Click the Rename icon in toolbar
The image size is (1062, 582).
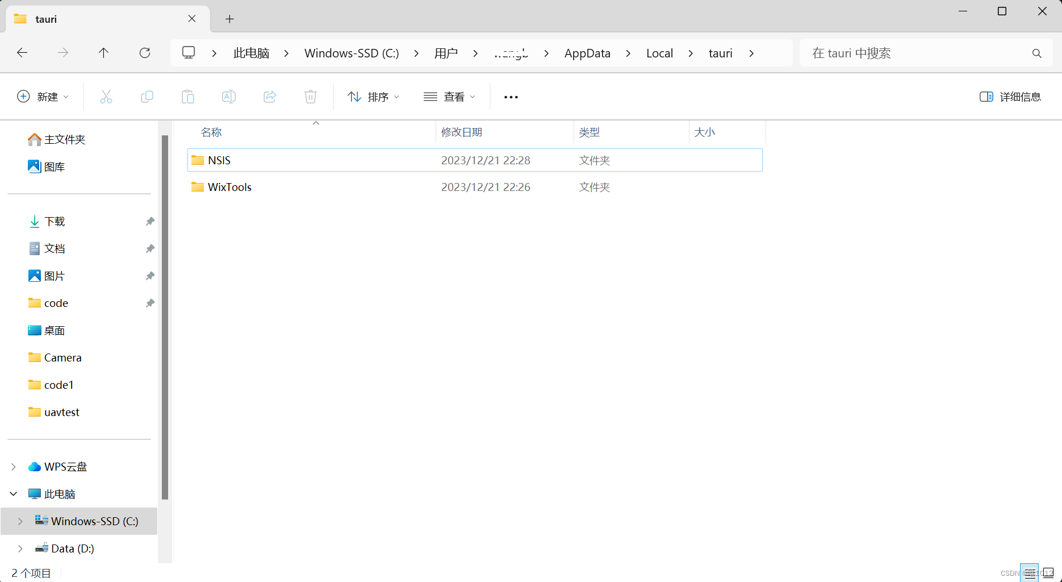[229, 97]
